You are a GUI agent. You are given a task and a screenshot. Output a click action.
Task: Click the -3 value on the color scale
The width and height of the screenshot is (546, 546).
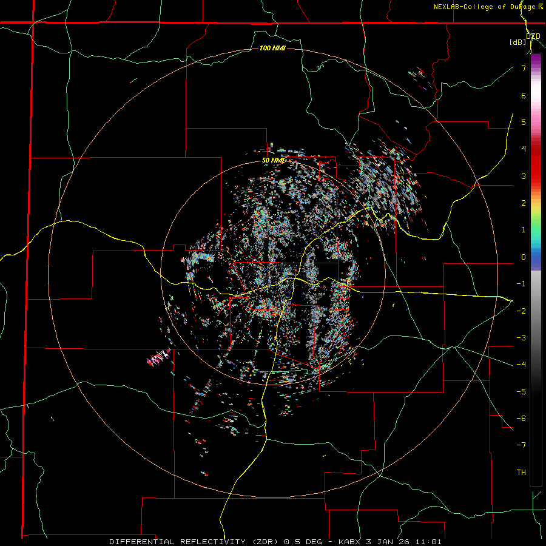click(521, 337)
